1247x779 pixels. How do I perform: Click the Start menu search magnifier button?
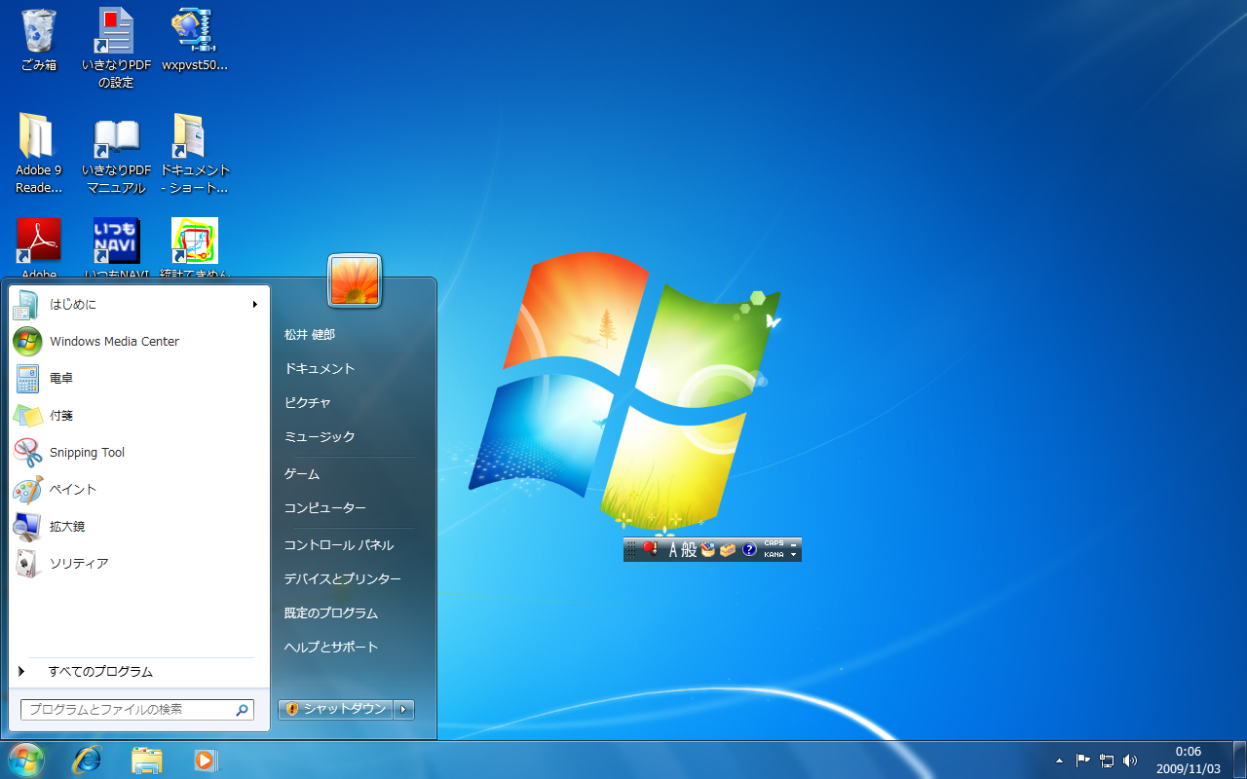pyautogui.click(x=243, y=710)
